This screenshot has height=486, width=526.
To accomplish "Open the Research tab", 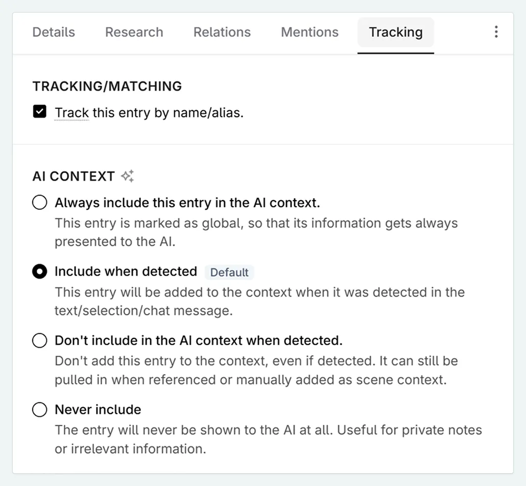I will pos(134,32).
